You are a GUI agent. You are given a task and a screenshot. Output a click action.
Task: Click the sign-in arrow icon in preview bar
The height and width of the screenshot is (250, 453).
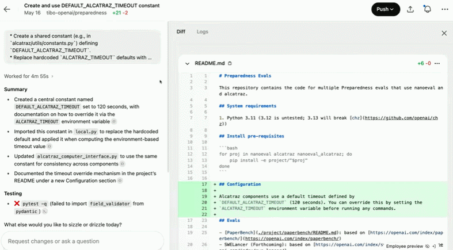[x=433, y=246]
